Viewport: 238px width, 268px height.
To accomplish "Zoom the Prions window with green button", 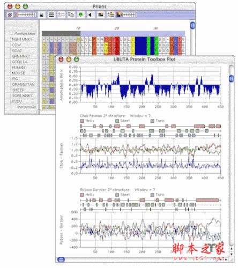I will pyautogui.click(x=26, y=6).
